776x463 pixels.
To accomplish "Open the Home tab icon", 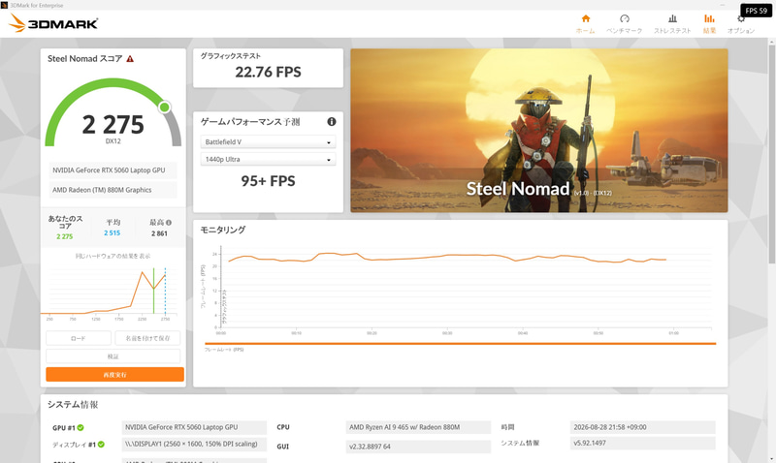I will point(586,18).
